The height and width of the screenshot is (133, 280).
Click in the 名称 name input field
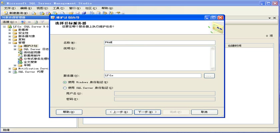coord(160,43)
